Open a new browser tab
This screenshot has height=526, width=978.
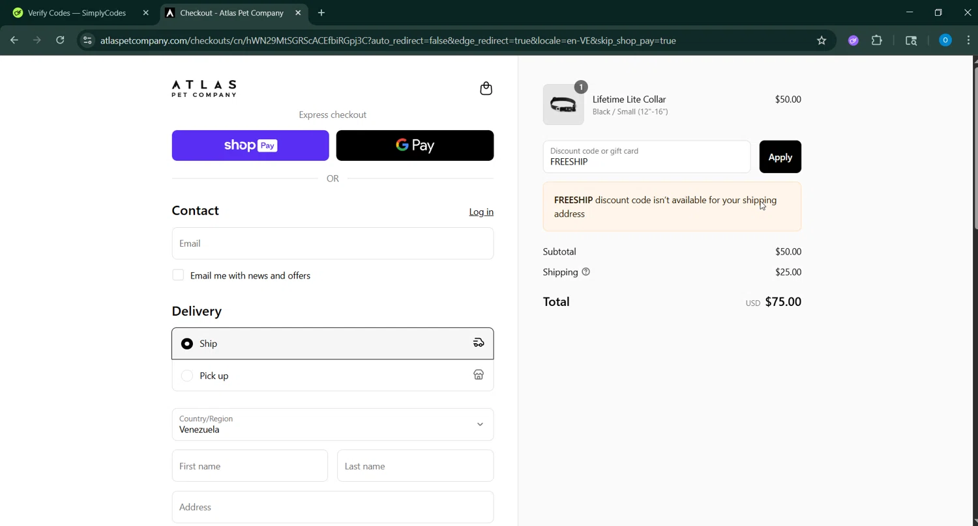tap(321, 13)
